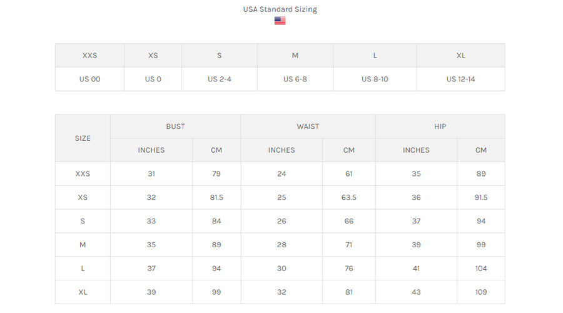563x313 pixels.
Task: Select the XS header in top table
Action: (x=153, y=55)
